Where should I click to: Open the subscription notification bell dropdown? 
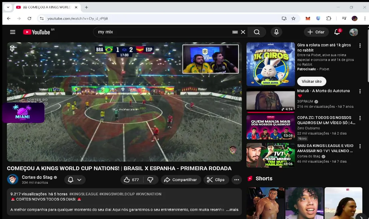(x=75, y=180)
